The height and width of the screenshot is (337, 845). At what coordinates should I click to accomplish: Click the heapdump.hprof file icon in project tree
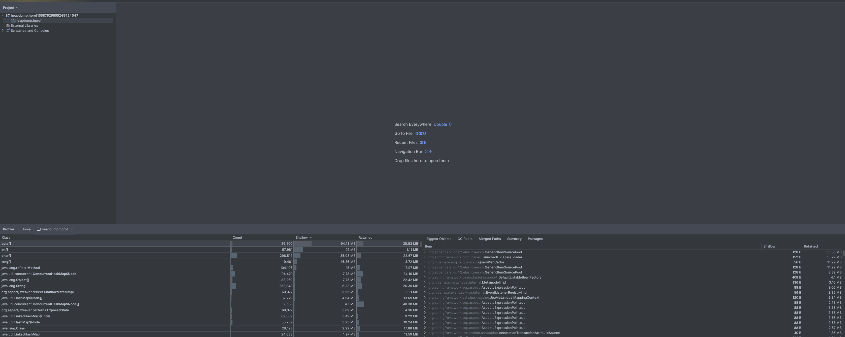pyautogui.click(x=12, y=21)
